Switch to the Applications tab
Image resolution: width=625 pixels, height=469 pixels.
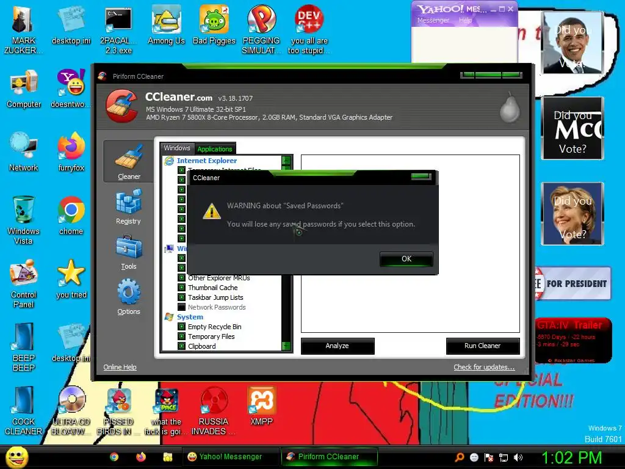point(214,149)
